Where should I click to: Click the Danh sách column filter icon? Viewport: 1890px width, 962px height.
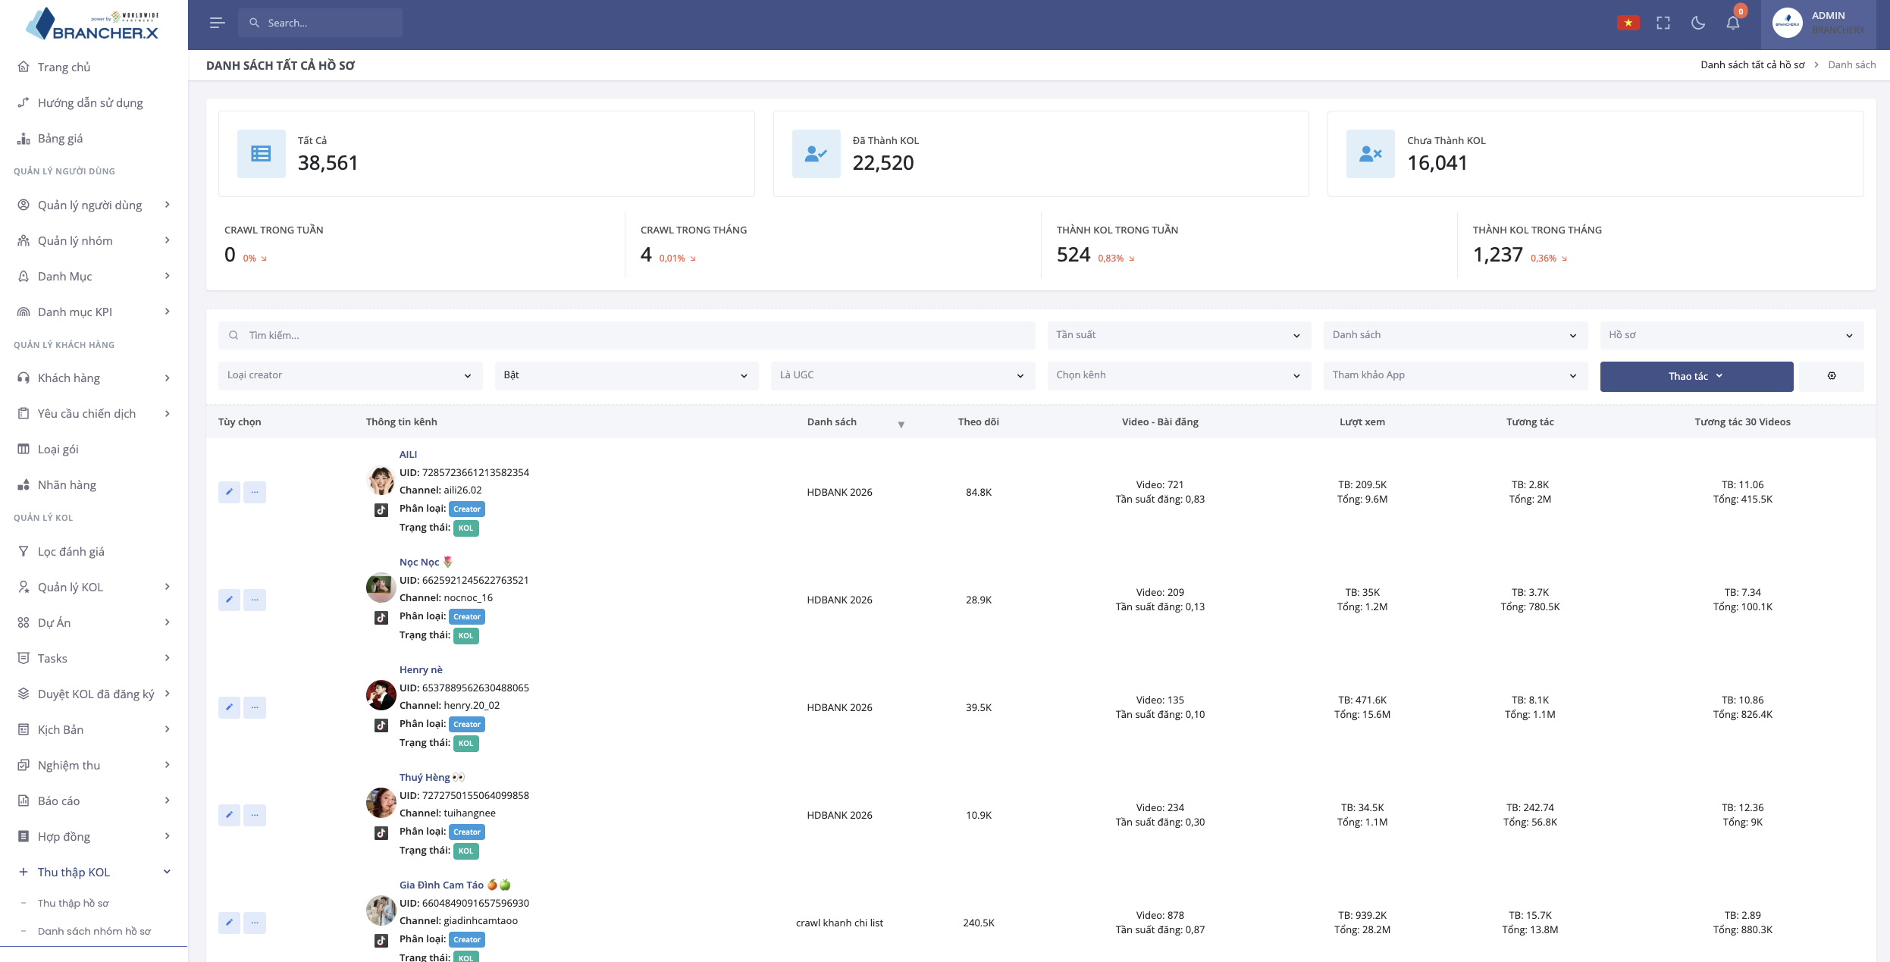[x=901, y=425]
